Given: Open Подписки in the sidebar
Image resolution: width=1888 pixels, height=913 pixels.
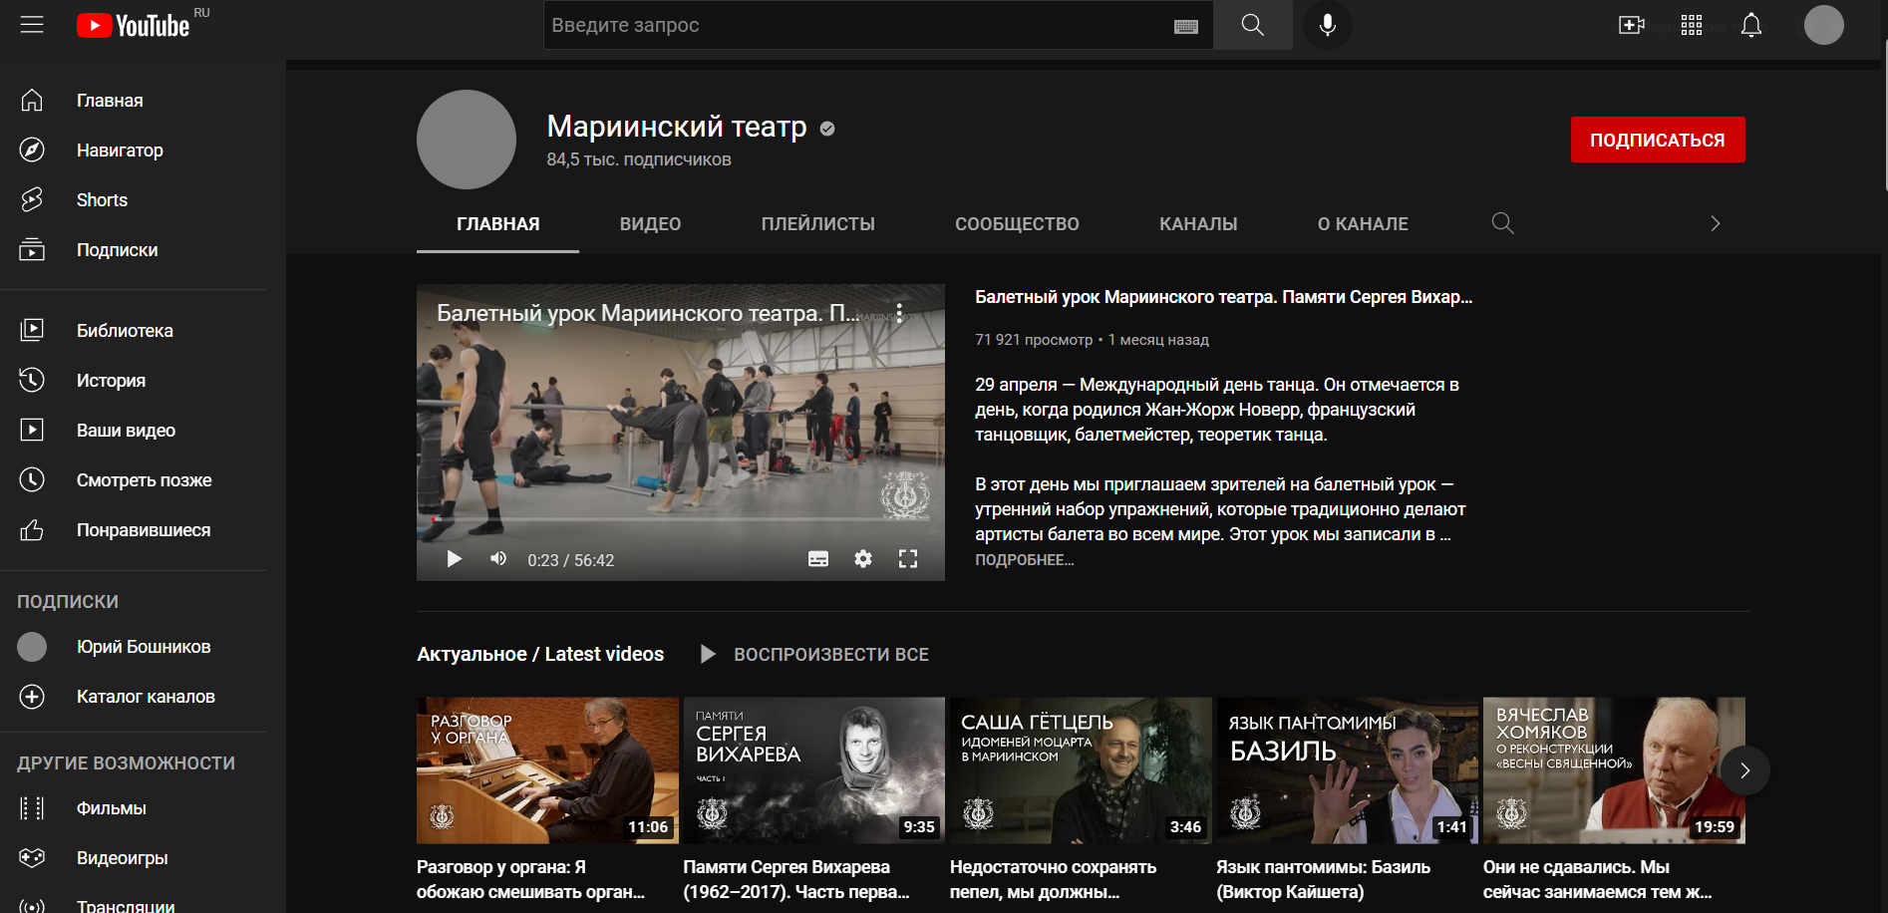Looking at the screenshot, I should (134, 250).
